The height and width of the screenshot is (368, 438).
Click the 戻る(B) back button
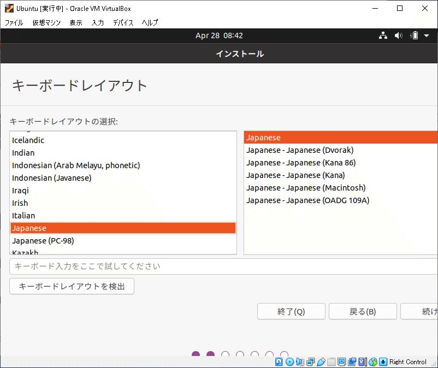click(x=363, y=311)
